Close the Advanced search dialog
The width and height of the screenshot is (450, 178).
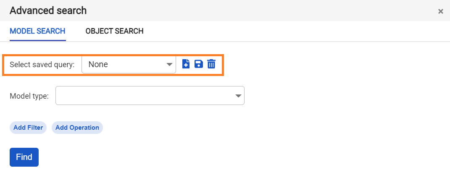pyautogui.click(x=441, y=11)
